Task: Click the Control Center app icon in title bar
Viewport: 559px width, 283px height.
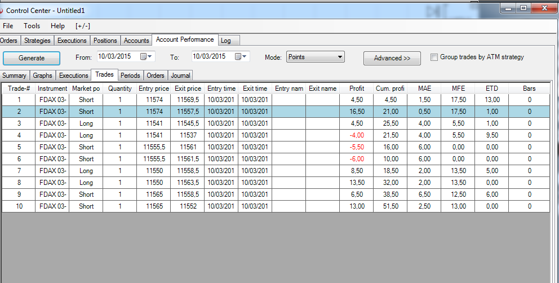Action: tap(2, 10)
